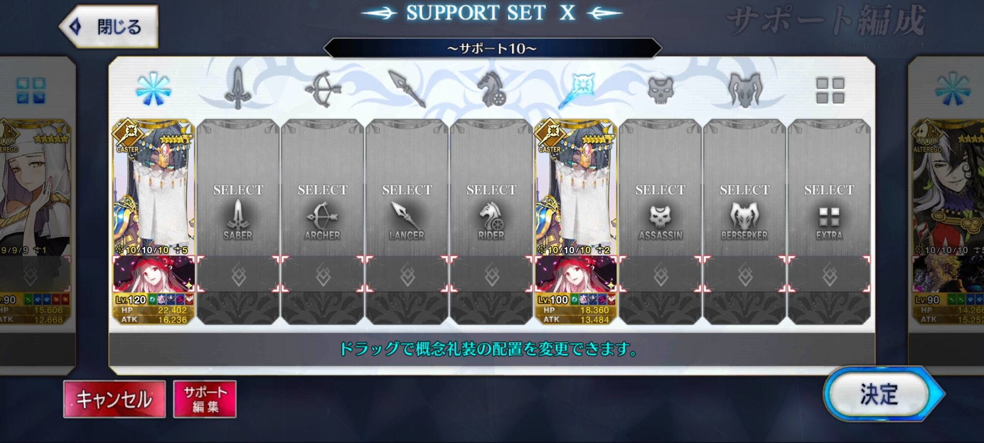Screen dimensions: 984x443
Task: Select the All-class snowflake icon
Action: click(x=153, y=89)
